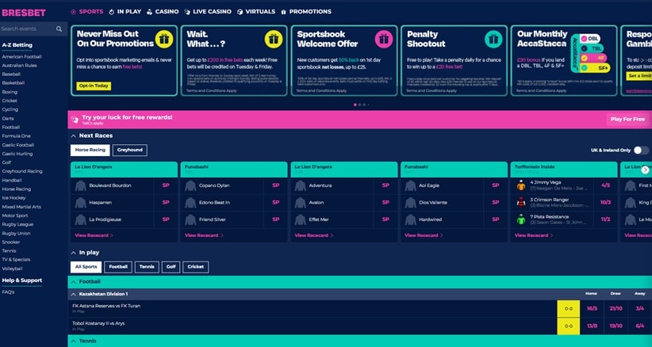This screenshot has height=347, width=652.
Task: Collapse the Football in-play group
Action: pyautogui.click(x=74, y=282)
